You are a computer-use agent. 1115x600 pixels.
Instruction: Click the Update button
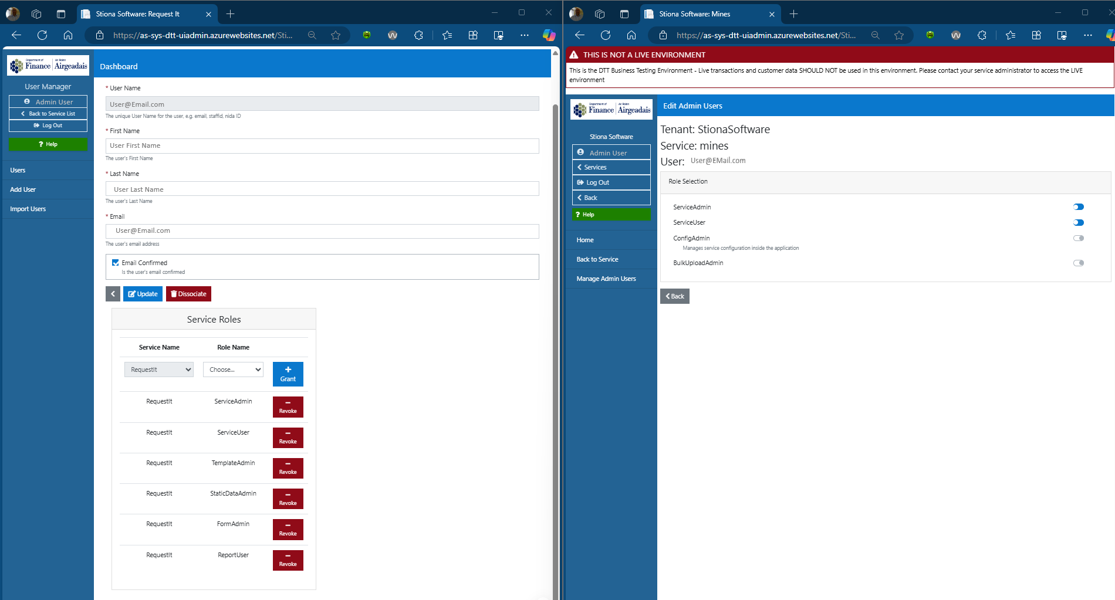[x=143, y=294]
